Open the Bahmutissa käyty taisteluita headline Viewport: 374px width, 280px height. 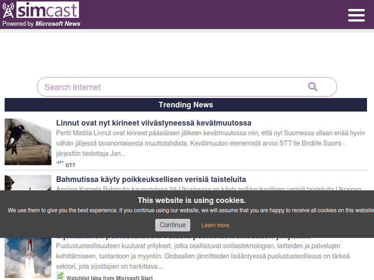click(151, 179)
